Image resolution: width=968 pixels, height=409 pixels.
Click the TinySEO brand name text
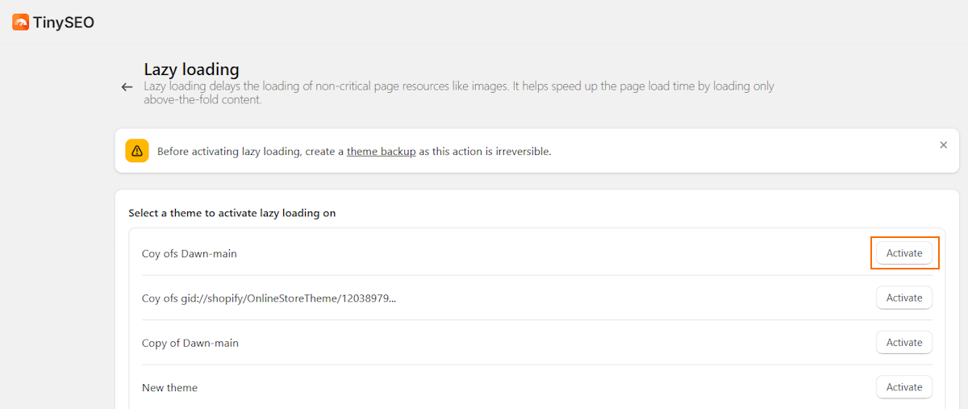pos(64,23)
